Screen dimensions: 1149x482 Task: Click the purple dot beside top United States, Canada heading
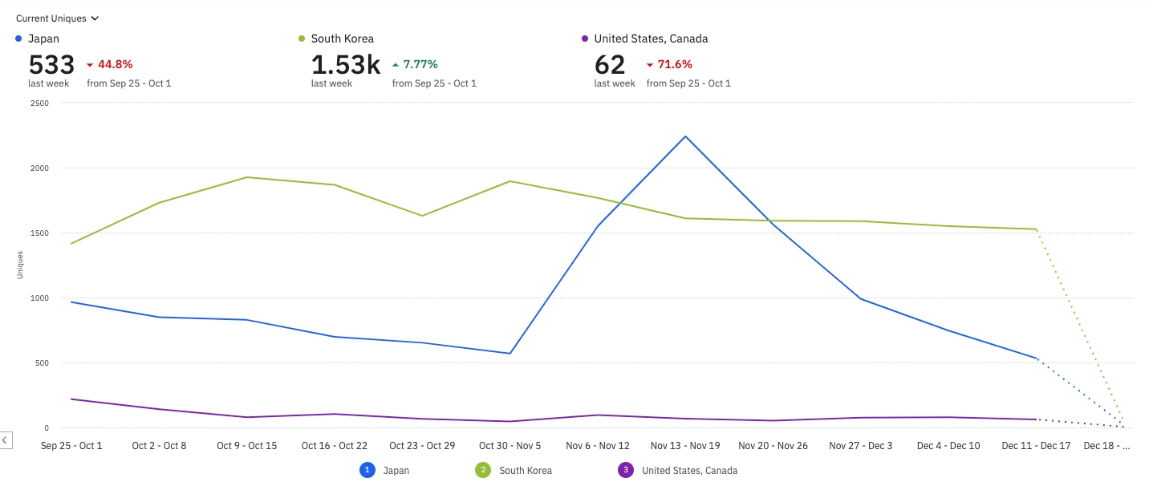click(x=585, y=38)
